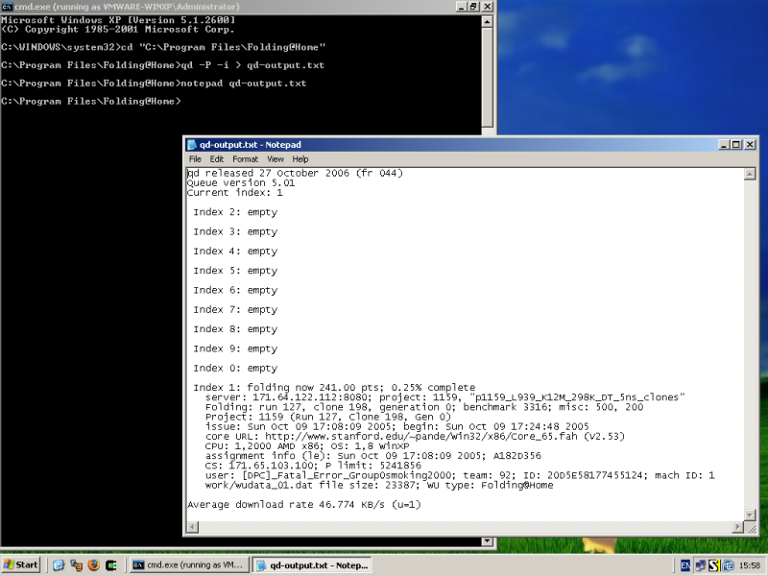Click the 'assignment info (le)' line

(x=373, y=456)
